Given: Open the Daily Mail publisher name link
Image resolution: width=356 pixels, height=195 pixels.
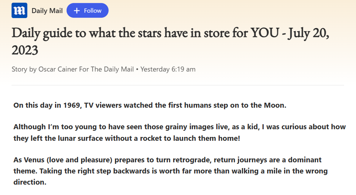Looking at the screenshot, I should pos(47,11).
